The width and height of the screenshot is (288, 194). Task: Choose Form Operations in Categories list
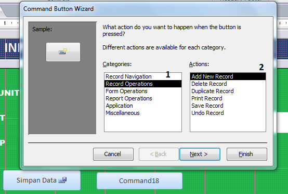[143, 91]
